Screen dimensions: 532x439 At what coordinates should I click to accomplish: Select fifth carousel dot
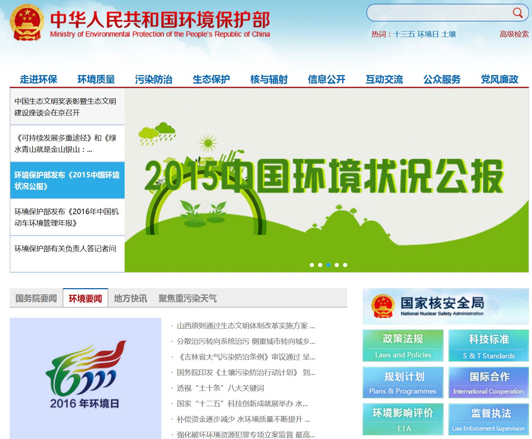coord(345,265)
